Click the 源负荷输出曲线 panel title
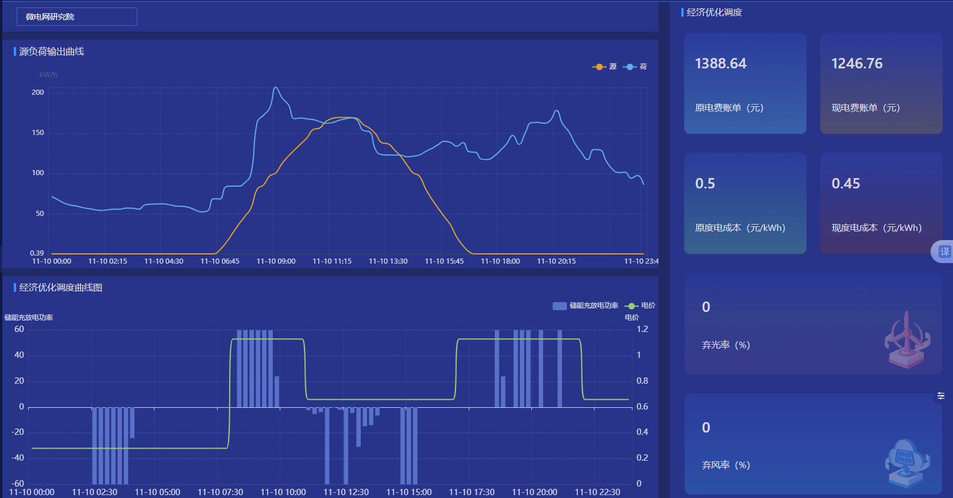The height and width of the screenshot is (498, 953). pyautogui.click(x=52, y=52)
